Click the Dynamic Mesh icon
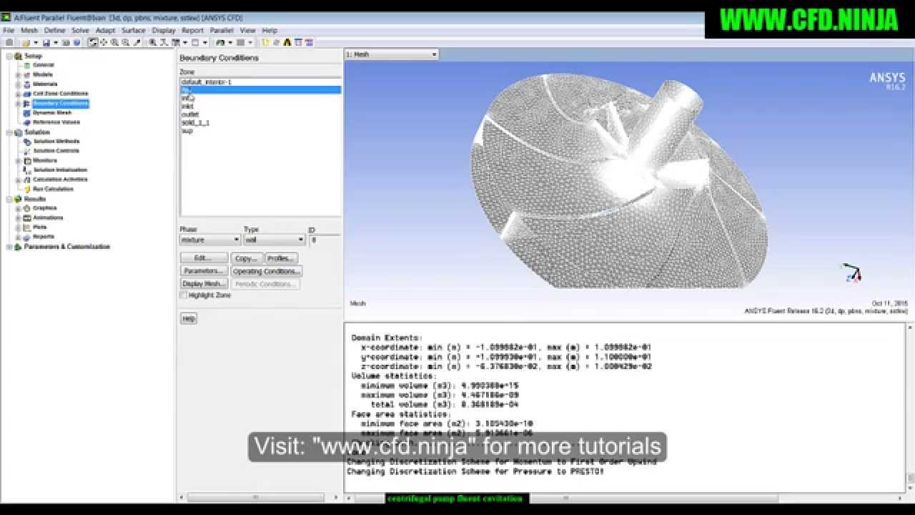915x515 pixels. [27, 112]
